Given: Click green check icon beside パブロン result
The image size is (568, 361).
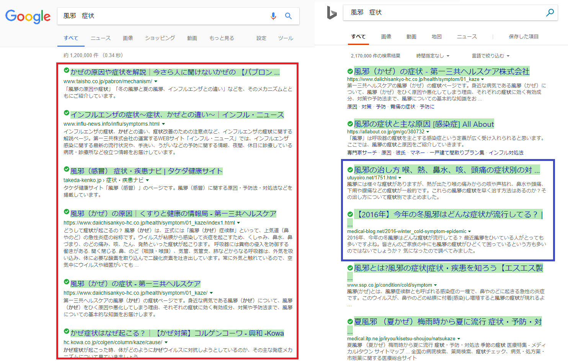Looking at the screenshot, I should (x=67, y=71).
